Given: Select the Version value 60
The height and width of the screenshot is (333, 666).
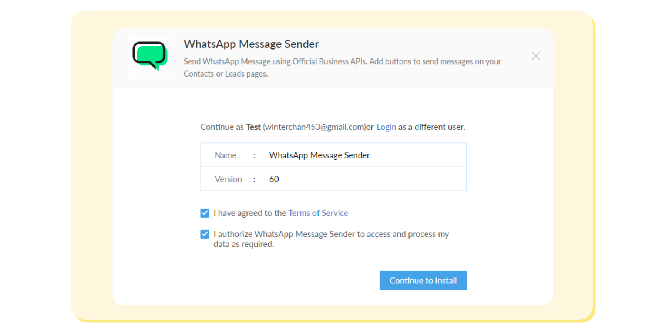Looking at the screenshot, I should [x=274, y=179].
